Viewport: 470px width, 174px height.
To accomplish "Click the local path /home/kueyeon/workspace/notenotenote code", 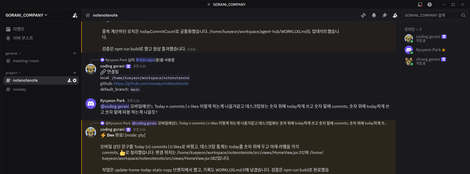I will click(x=150, y=78).
